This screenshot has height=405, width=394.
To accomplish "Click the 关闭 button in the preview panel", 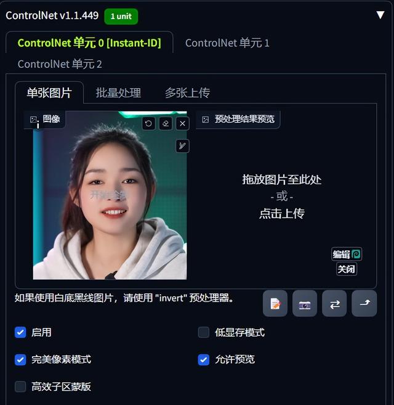I will (347, 269).
